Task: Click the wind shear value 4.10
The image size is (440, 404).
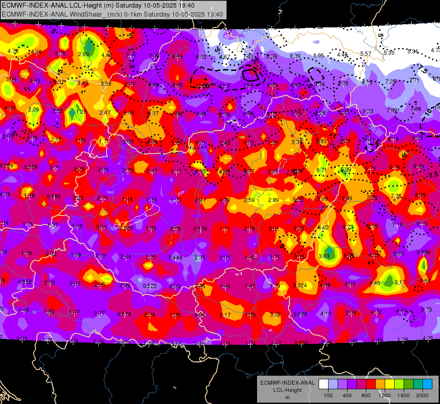Action: 325,313
